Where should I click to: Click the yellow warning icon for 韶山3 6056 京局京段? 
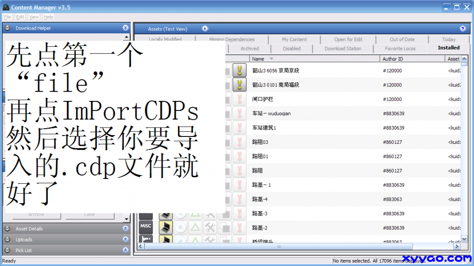coord(239,70)
